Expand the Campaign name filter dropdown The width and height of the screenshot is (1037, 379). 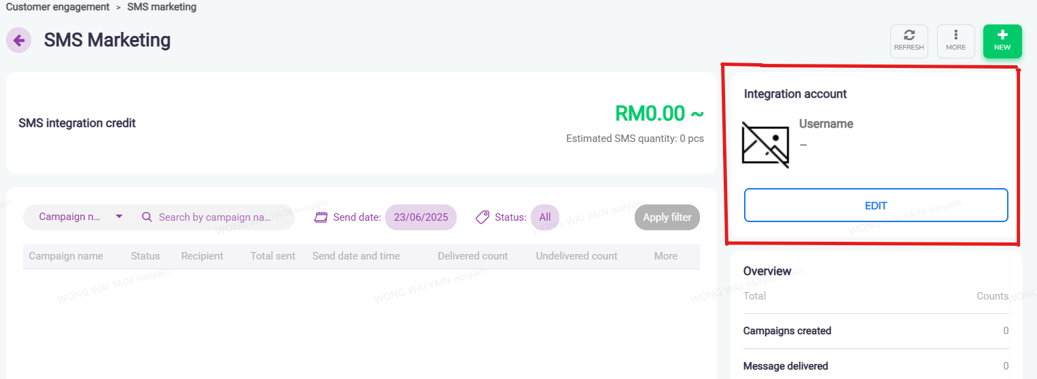pos(119,217)
